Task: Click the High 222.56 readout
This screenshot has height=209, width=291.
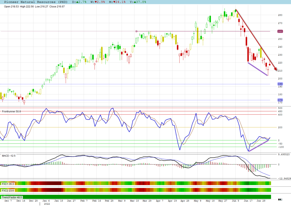Action: coord(27,7)
